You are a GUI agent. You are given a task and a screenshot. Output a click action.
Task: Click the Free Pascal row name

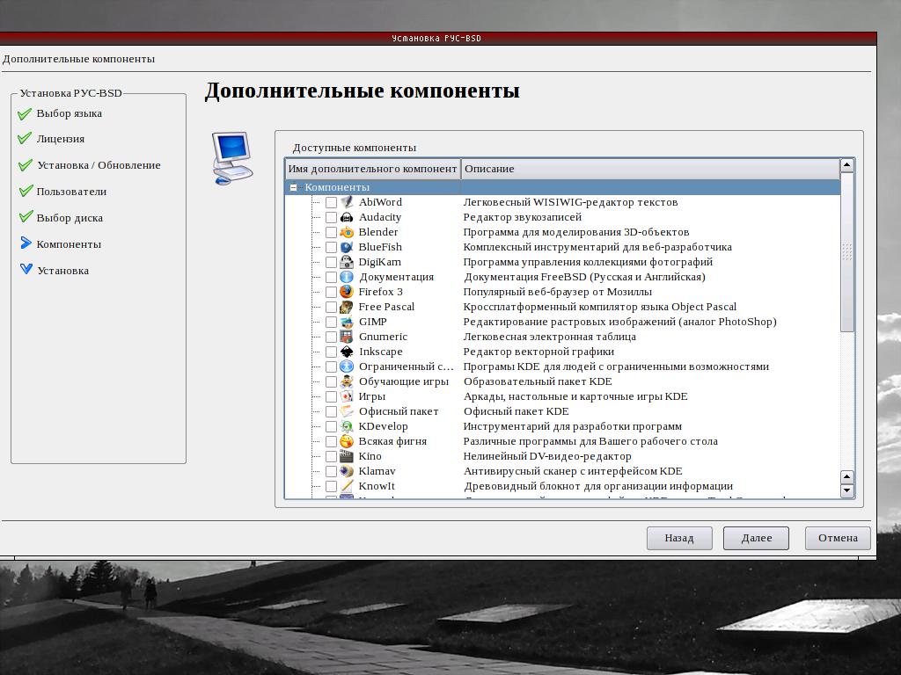386,307
